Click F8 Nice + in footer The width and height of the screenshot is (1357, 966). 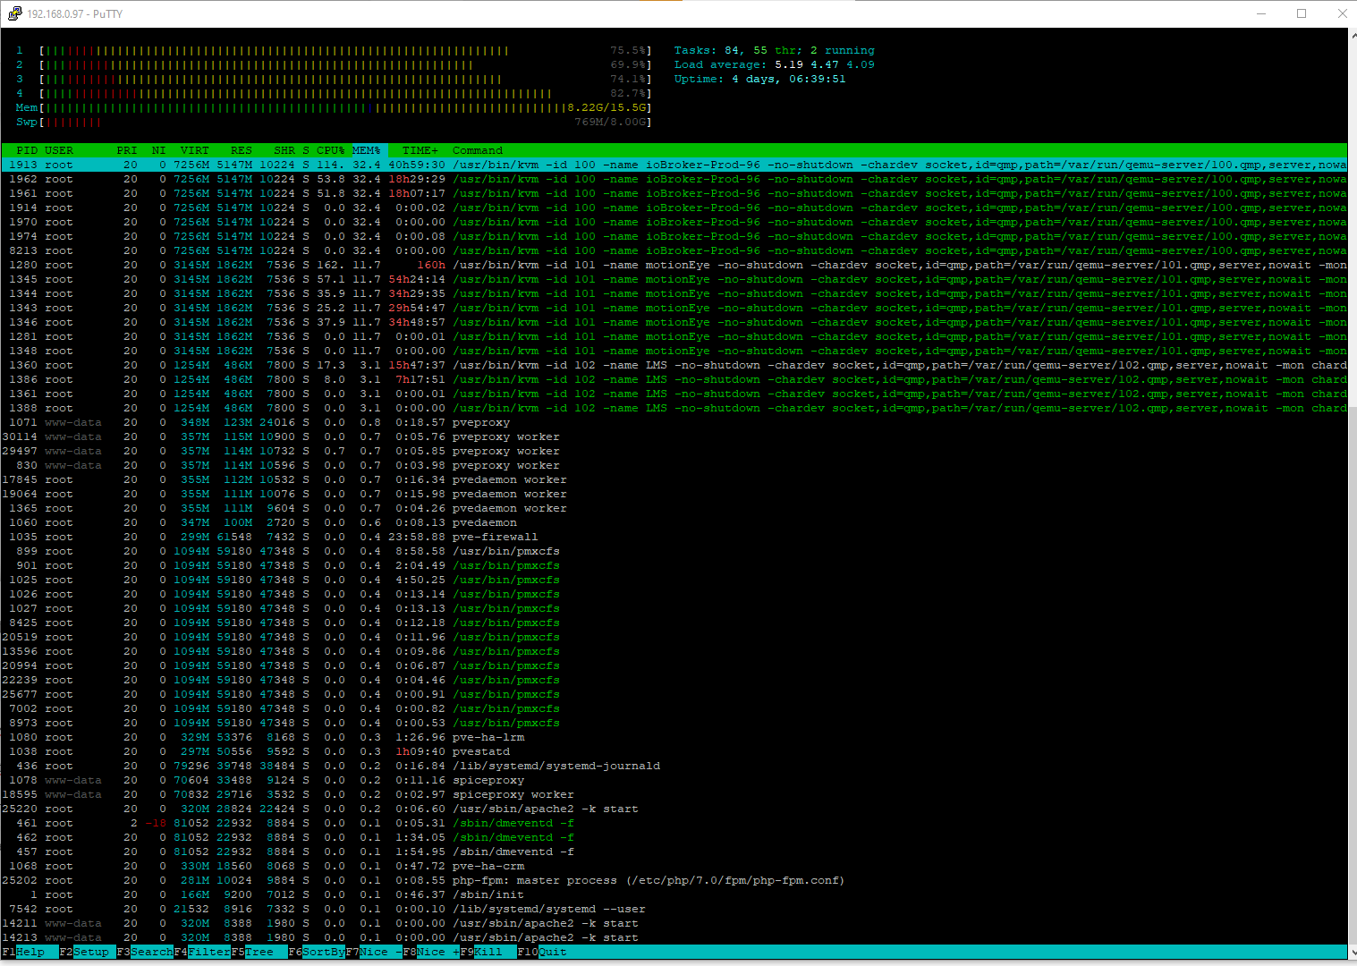coord(431,952)
